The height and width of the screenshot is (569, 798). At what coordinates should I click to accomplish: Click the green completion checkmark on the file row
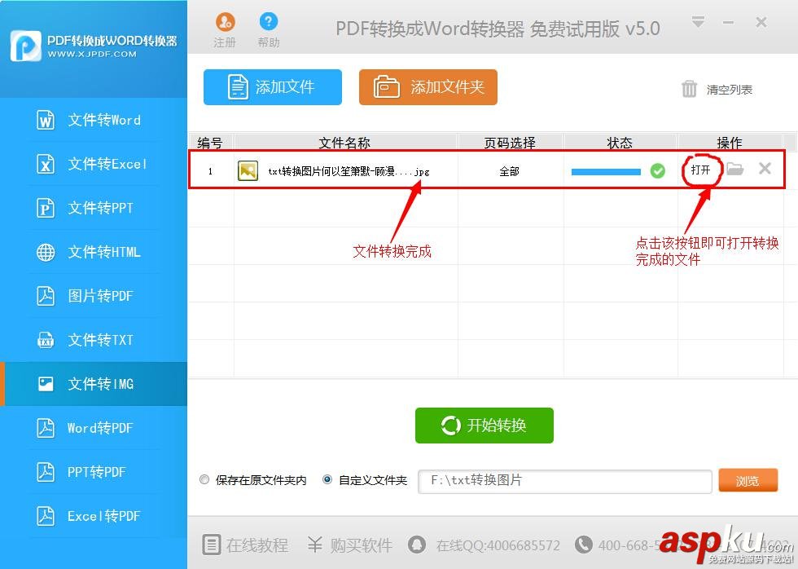[657, 171]
